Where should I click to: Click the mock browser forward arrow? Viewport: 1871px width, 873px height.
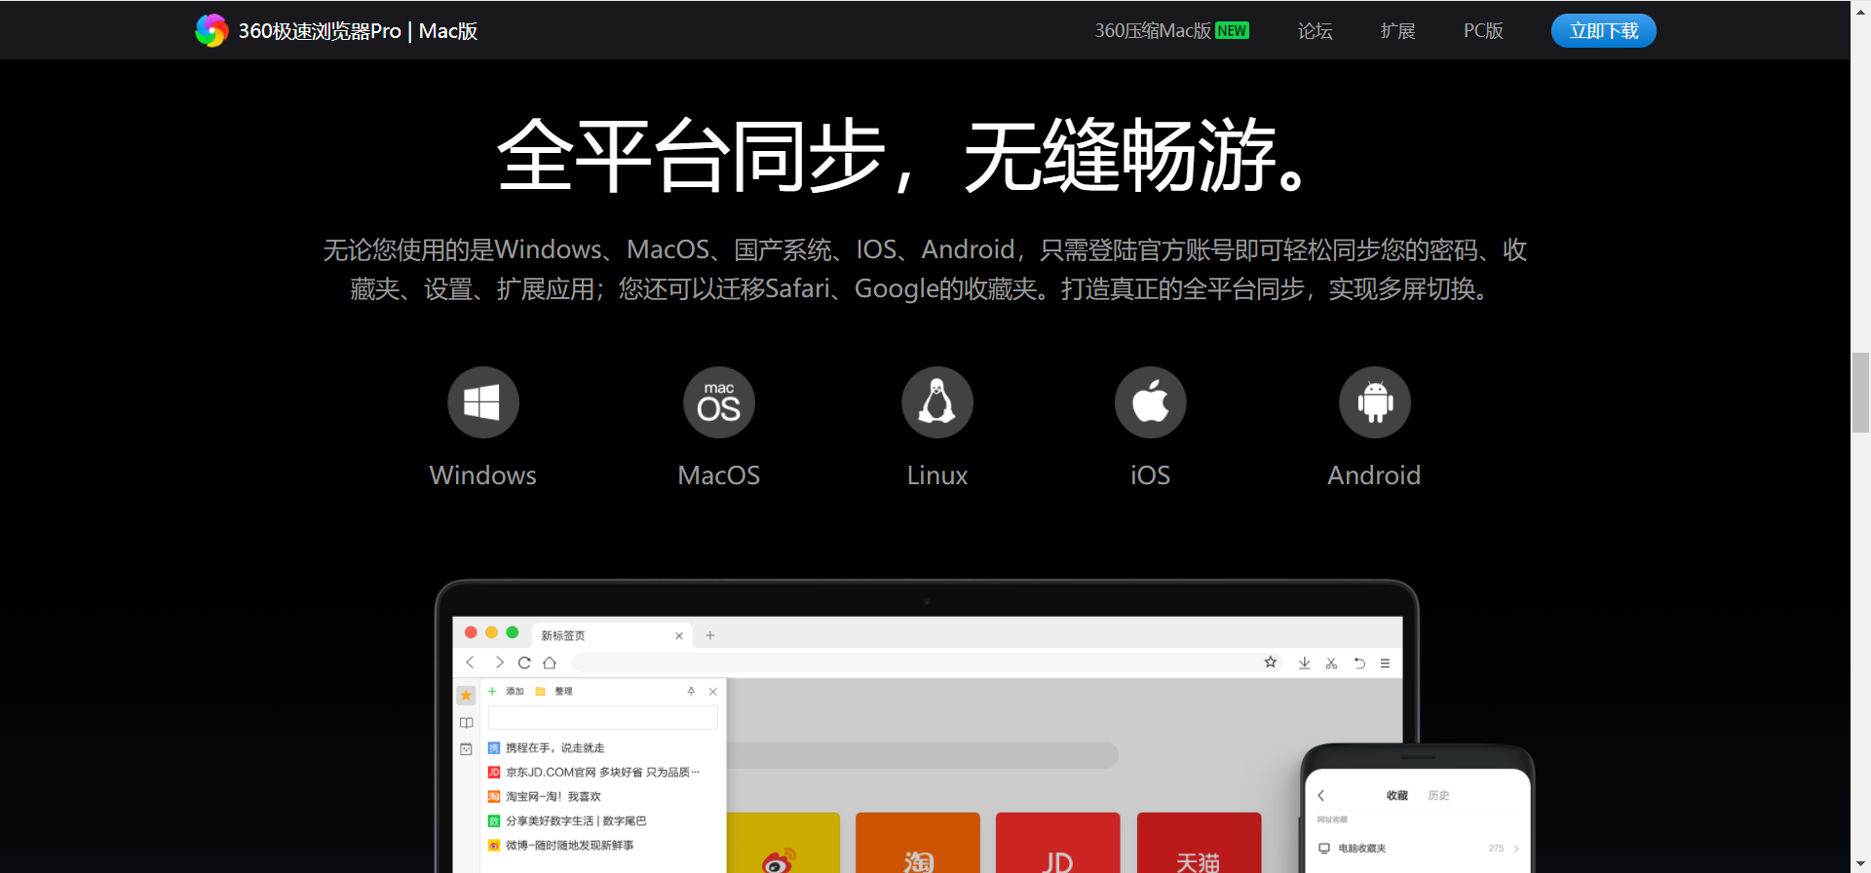(499, 663)
